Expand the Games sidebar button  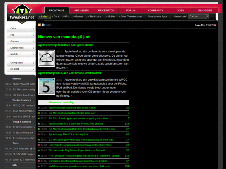(21, 41)
